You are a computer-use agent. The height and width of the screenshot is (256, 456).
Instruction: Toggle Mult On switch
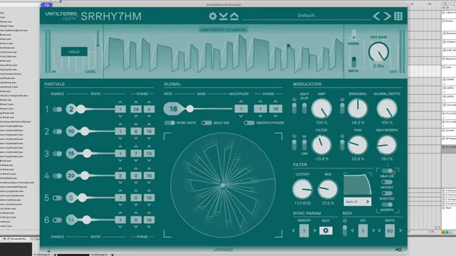207,123
